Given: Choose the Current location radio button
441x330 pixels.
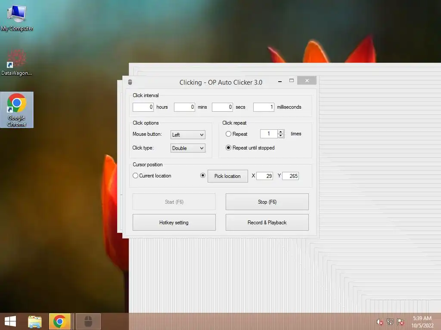Looking at the screenshot, I should [x=135, y=175].
